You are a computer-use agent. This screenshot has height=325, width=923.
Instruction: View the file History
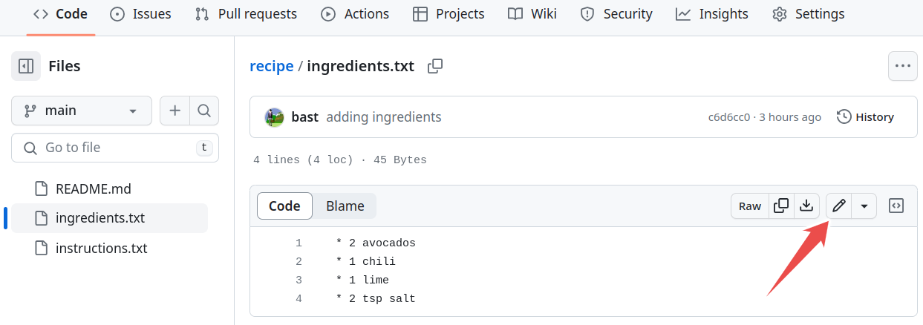[865, 117]
